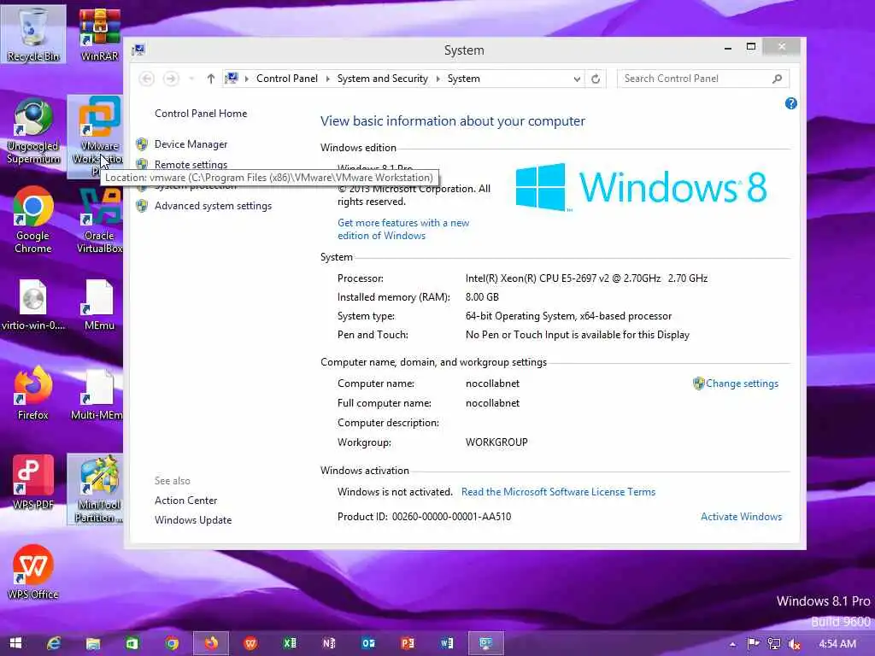
Task: Select the Google Chrome desktop icon
Action: [x=33, y=221]
